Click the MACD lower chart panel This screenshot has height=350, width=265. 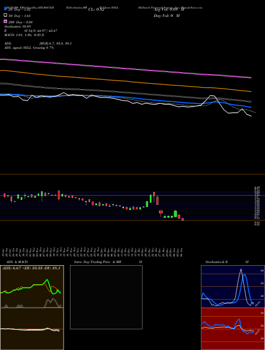[x=32, y=329]
